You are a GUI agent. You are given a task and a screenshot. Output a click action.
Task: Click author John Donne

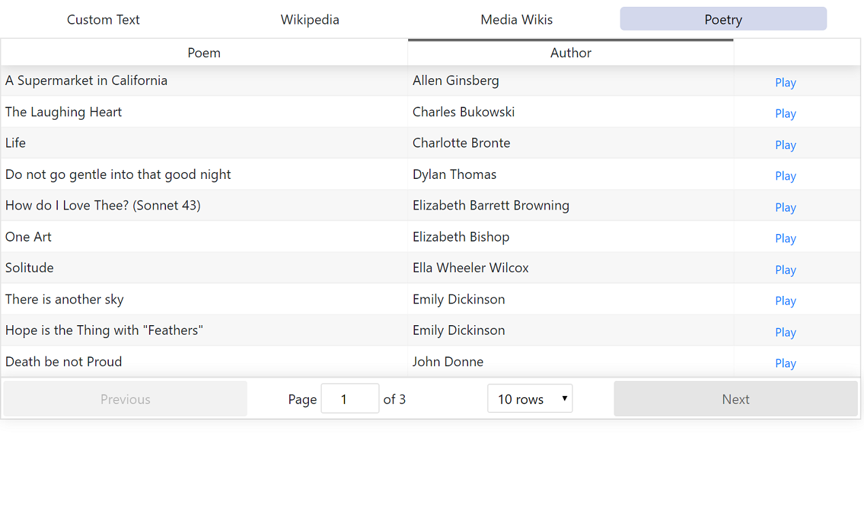pyautogui.click(x=448, y=361)
